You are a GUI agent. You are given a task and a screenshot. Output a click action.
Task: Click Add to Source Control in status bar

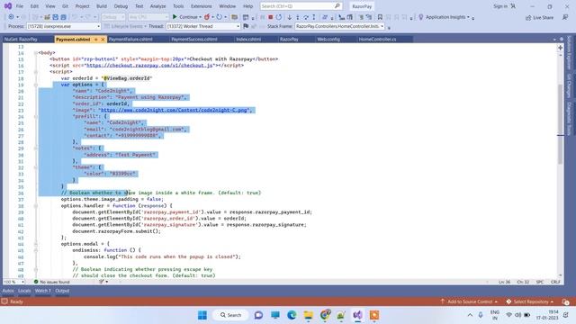(469, 301)
